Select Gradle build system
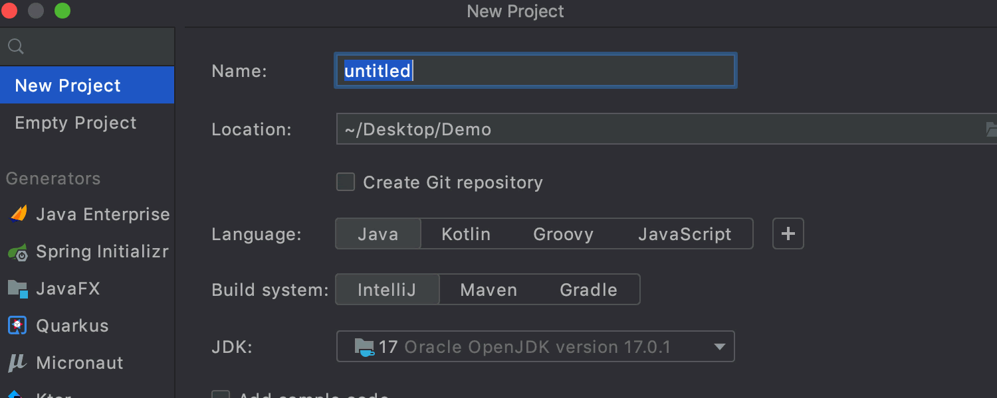Image resolution: width=997 pixels, height=398 pixels. [588, 290]
